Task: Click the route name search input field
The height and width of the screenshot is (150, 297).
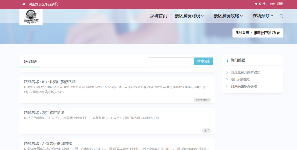Action: tap(171, 61)
